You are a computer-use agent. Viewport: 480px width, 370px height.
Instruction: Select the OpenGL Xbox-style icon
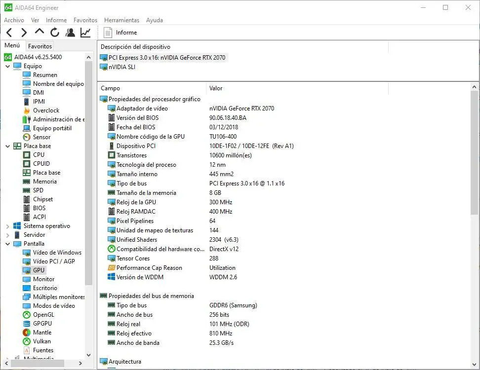point(27,315)
